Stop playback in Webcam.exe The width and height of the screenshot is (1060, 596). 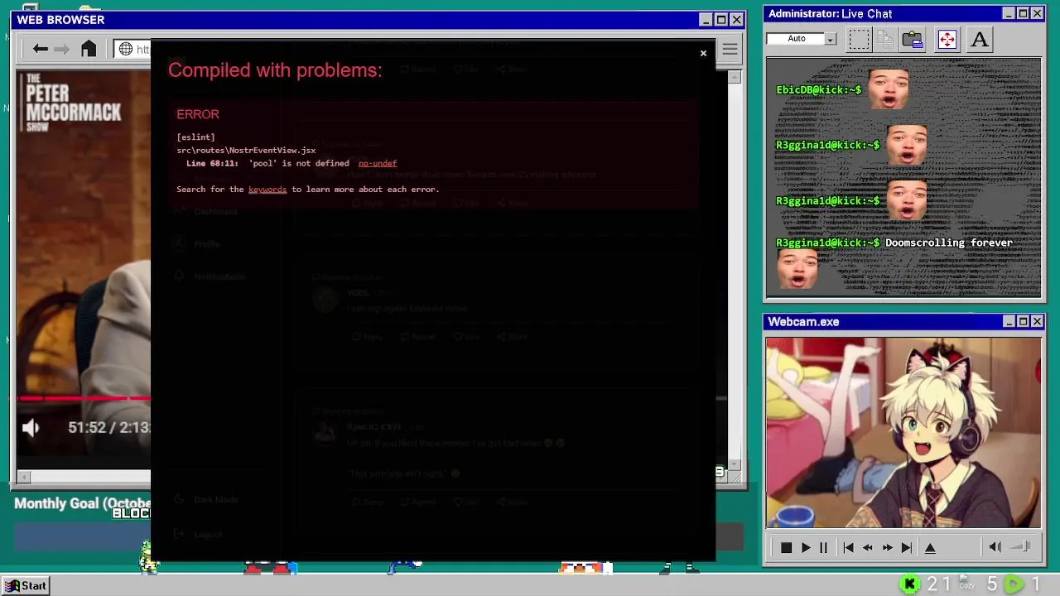tap(786, 548)
